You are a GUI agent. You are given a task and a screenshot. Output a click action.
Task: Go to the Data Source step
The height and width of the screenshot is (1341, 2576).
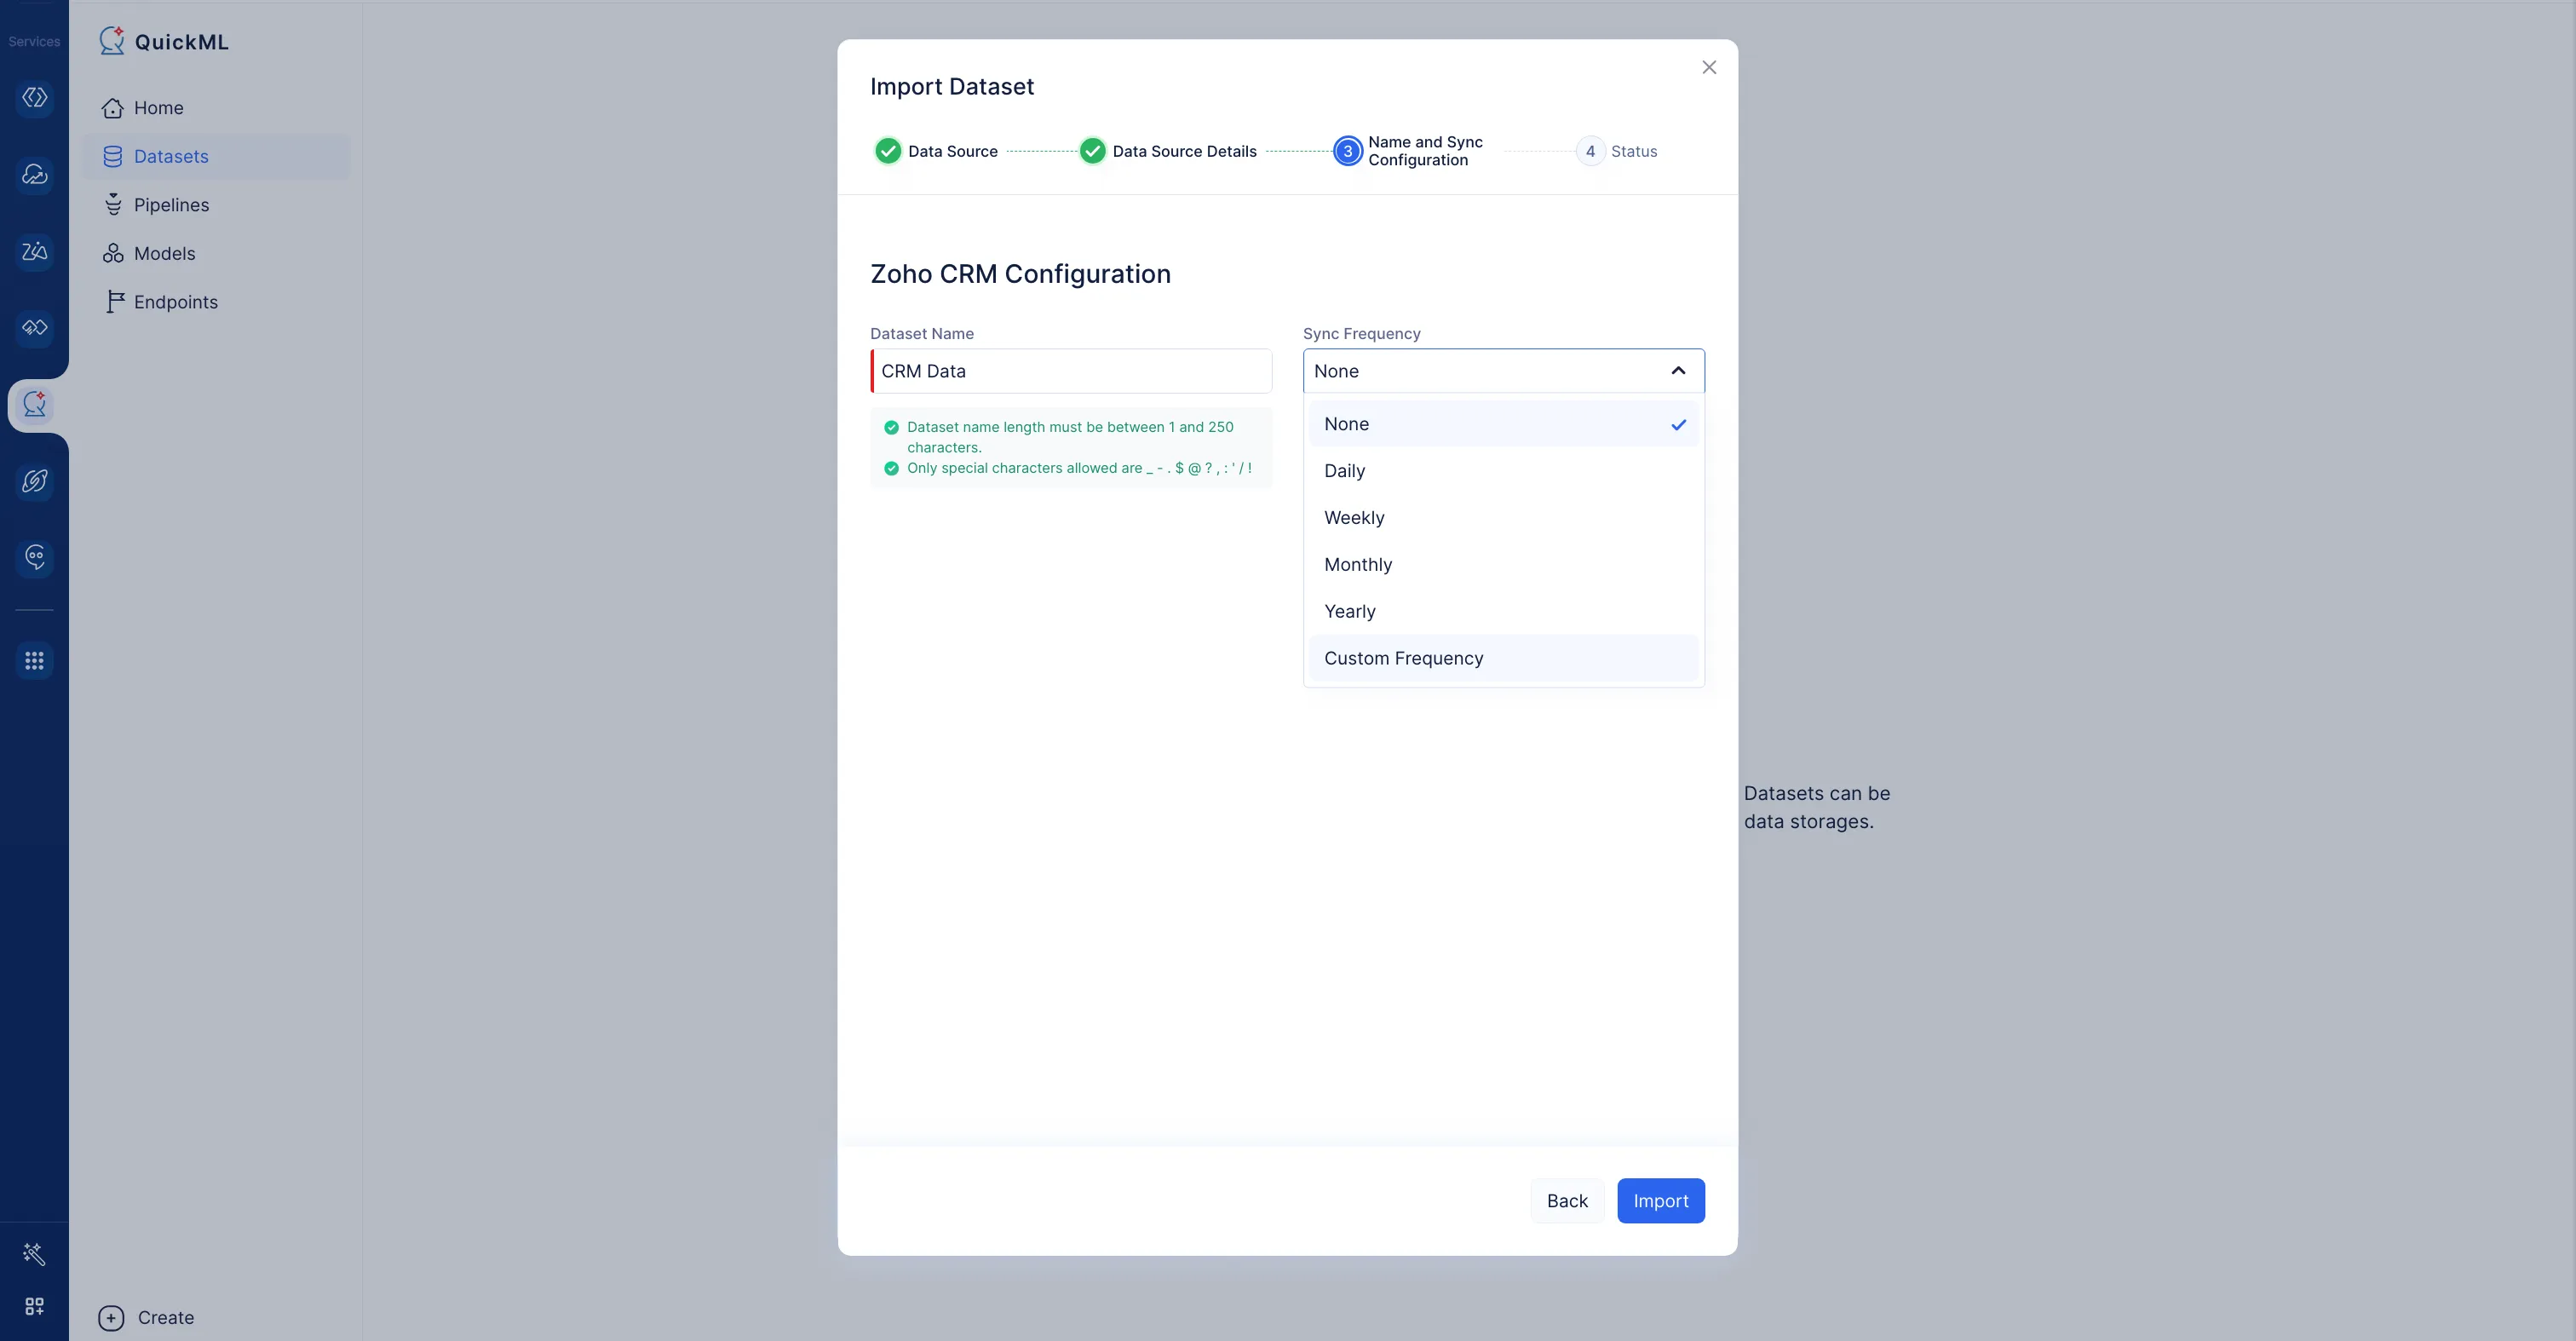point(936,151)
